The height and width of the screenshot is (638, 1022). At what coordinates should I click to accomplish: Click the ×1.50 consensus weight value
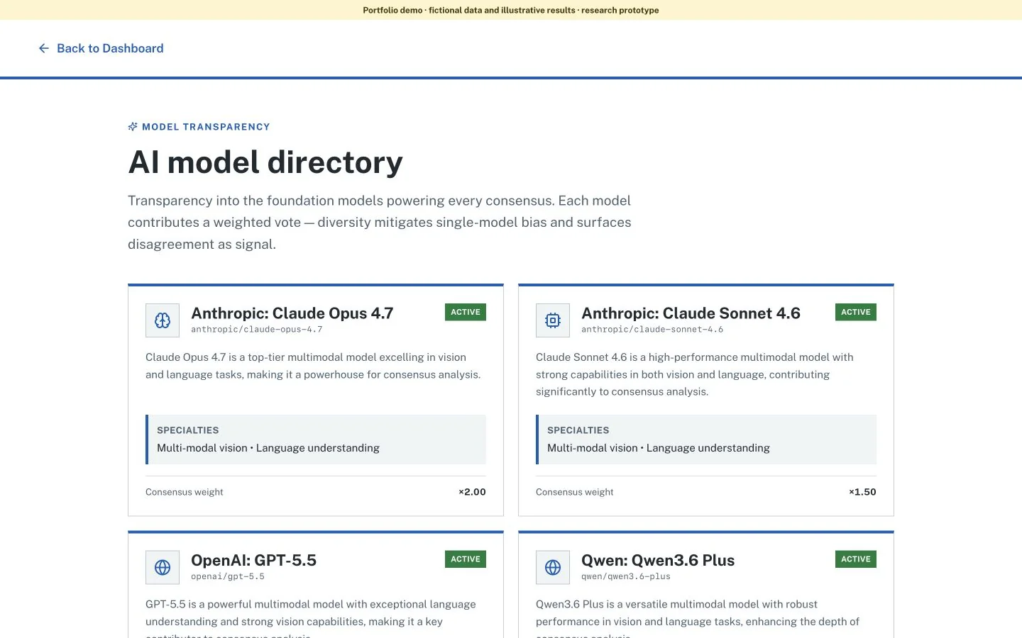point(862,492)
